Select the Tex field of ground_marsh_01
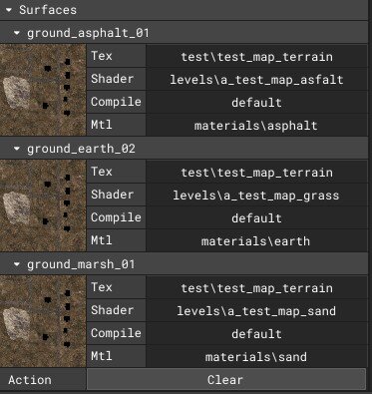The image size is (372, 394). click(256, 287)
